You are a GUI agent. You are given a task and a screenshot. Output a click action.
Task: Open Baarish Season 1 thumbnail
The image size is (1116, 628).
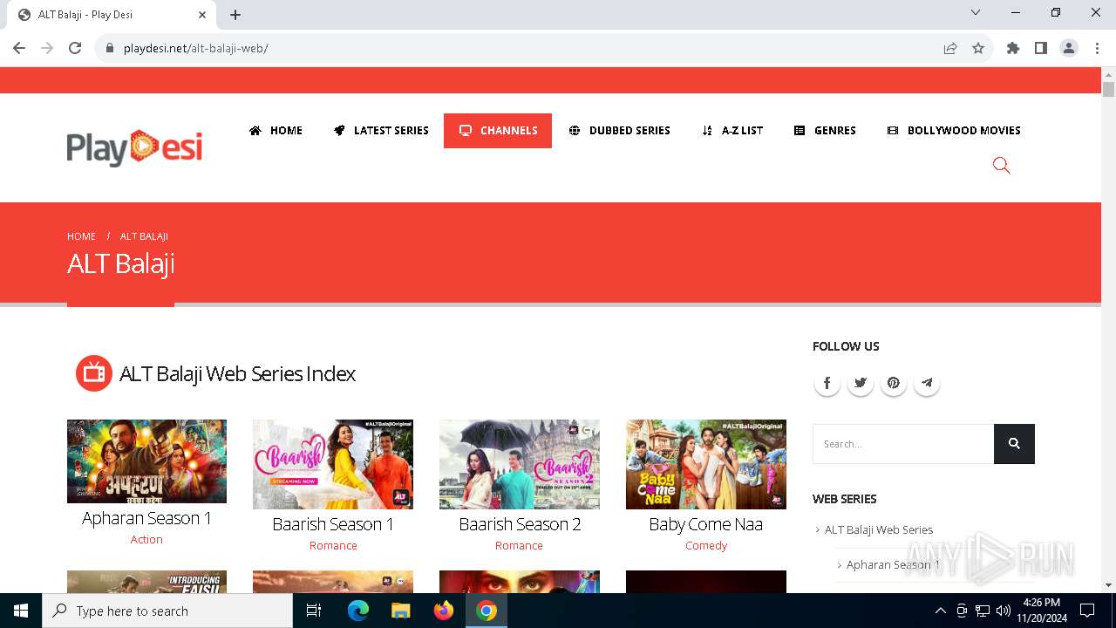[x=333, y=464]
